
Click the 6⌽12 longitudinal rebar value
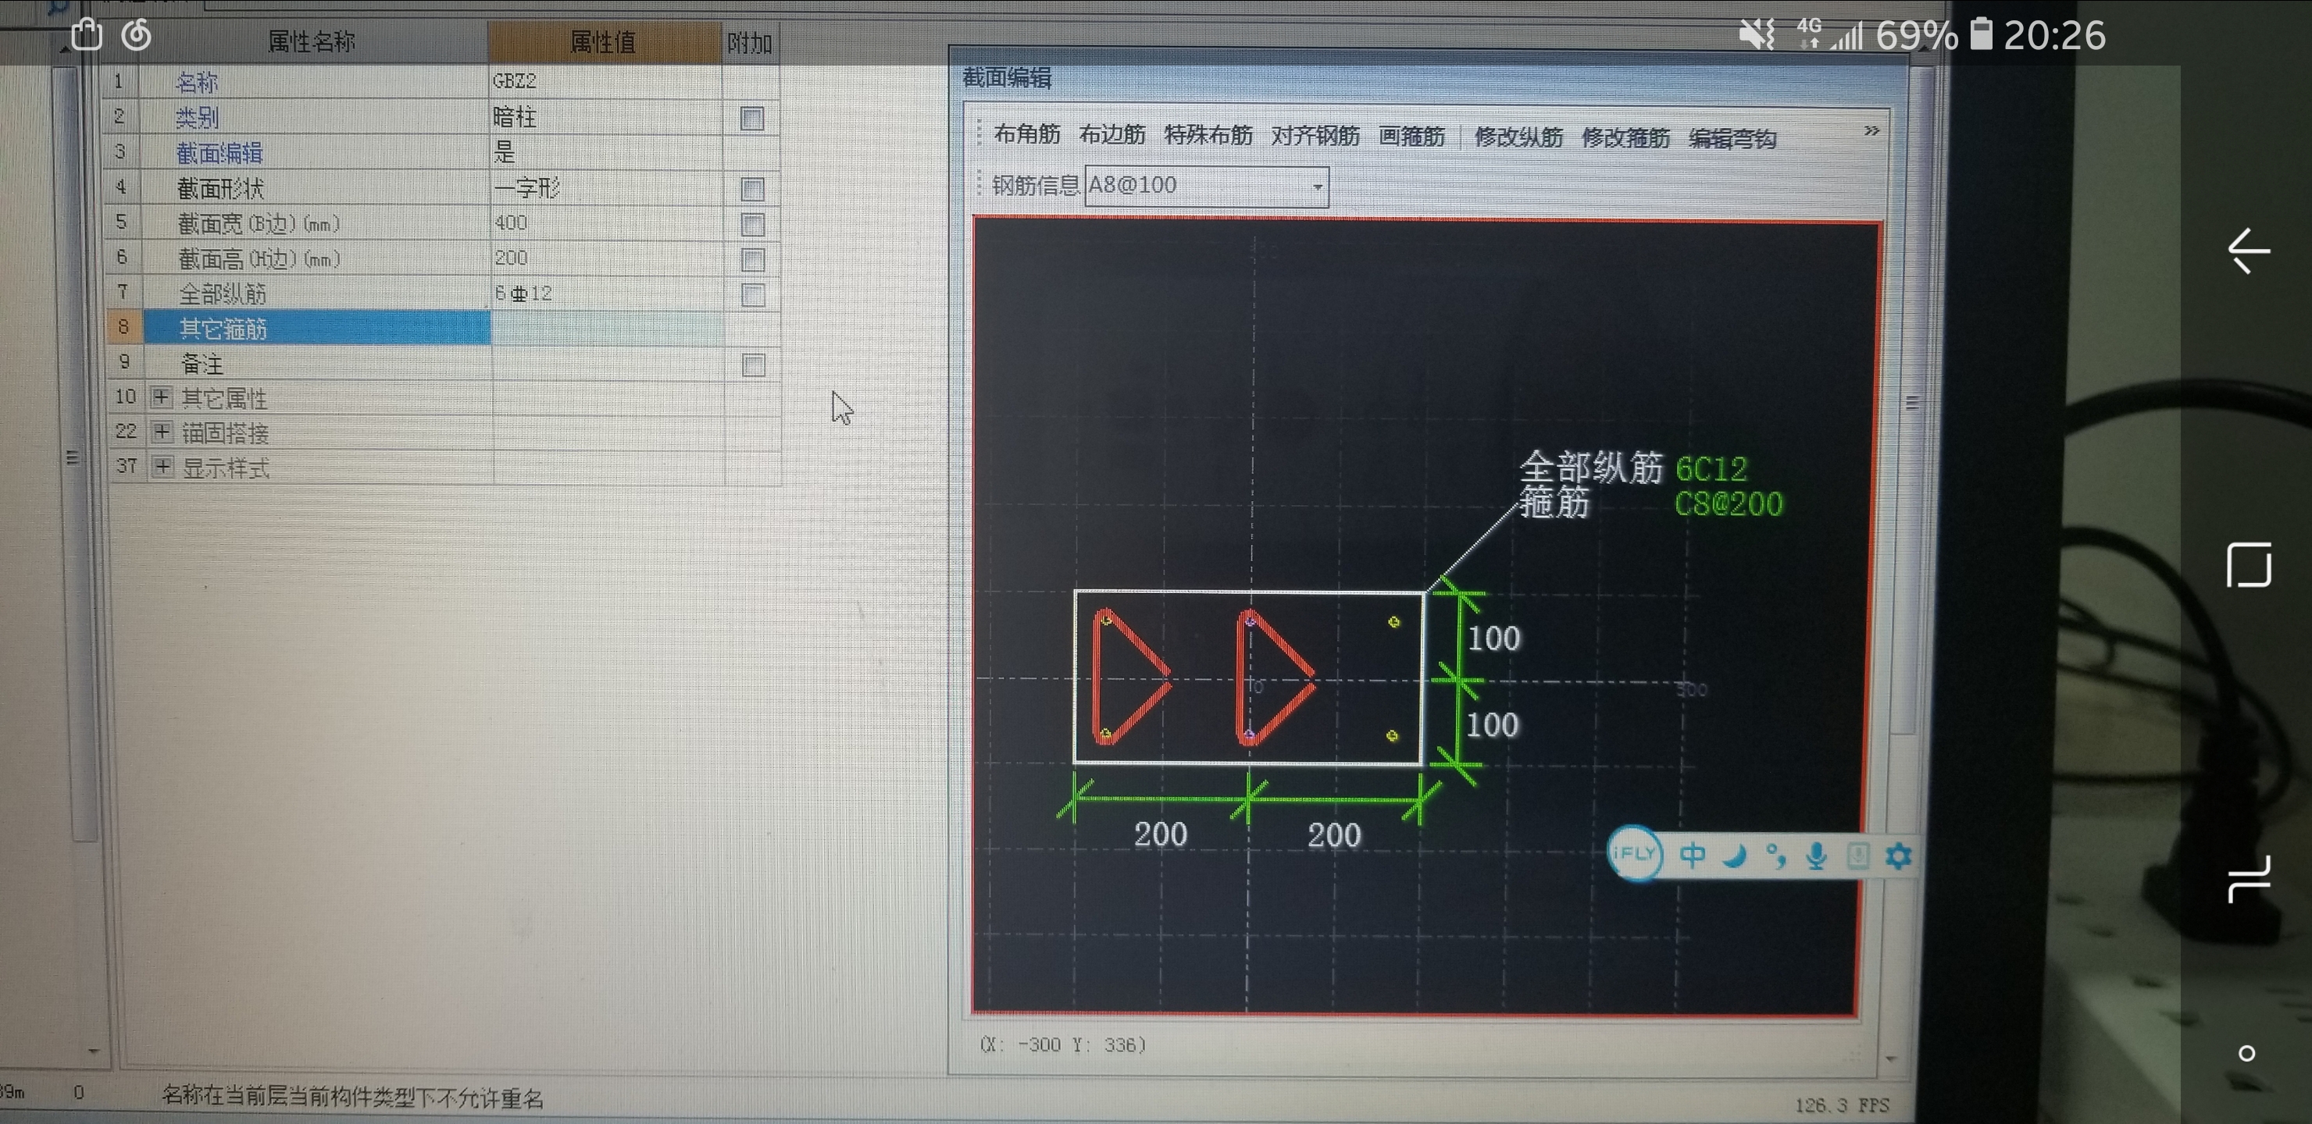[x=606, y=293]
